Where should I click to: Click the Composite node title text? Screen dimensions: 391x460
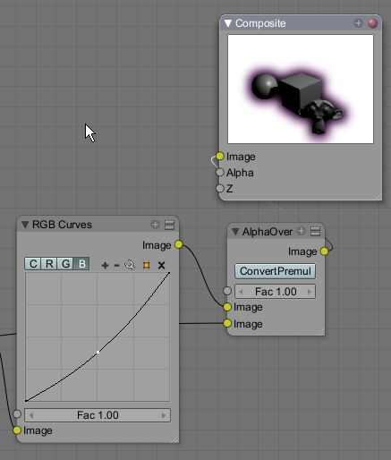click(260, 23)
